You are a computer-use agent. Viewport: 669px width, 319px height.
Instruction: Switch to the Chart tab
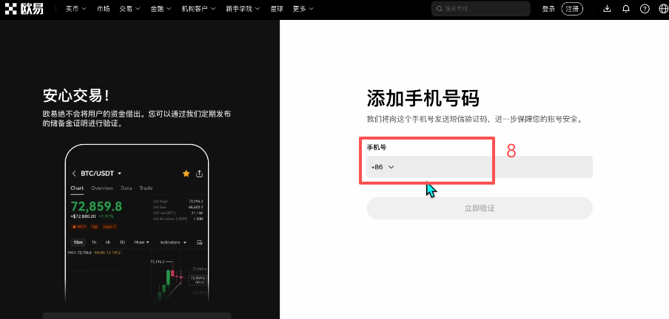coord(77,188)
